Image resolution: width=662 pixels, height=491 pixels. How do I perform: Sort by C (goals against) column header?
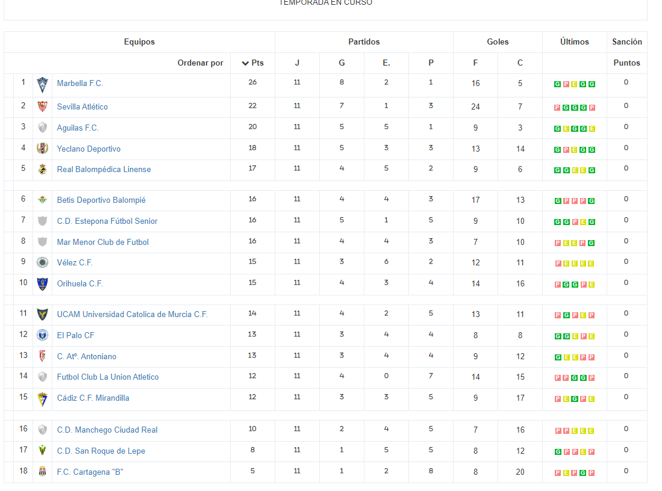(520, 63)
